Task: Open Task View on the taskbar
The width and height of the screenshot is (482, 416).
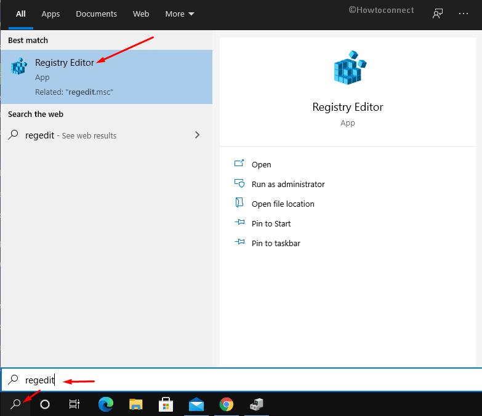Action: (74, 404)
